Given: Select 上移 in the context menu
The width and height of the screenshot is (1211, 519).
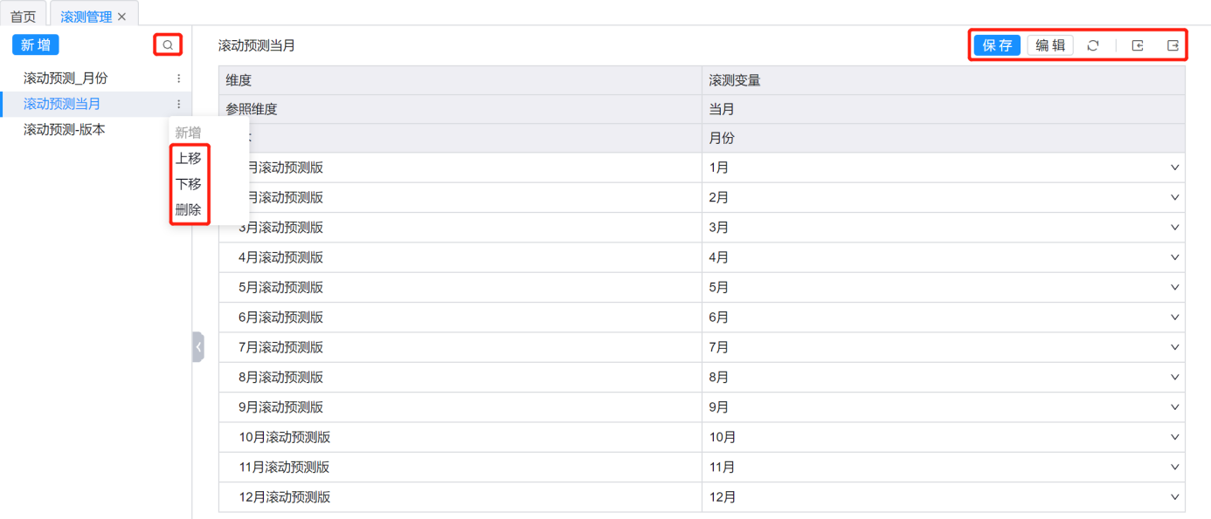Looking at the screenshot, I should tap(188, 158).
